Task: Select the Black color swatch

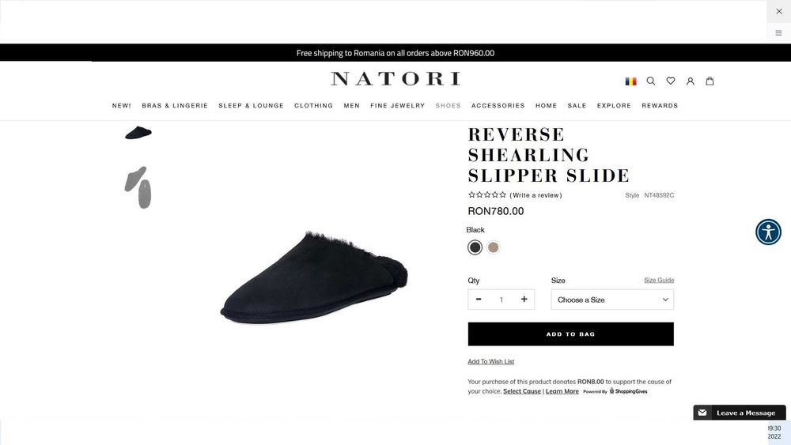Action: 475,247
